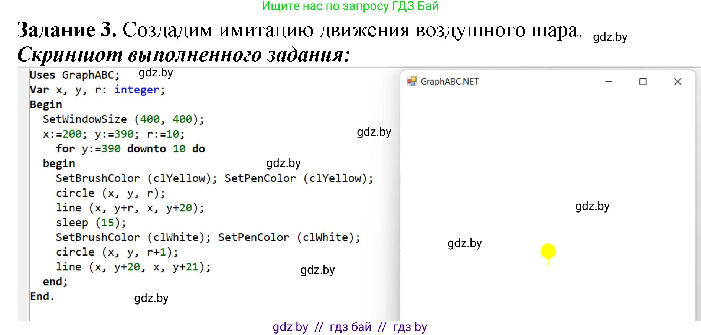Click the final 'End.' keyword
The height and width of the screenshot is (335, 701).
(x=42, y=296)
